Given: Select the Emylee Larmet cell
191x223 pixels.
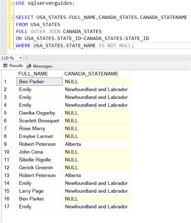Looking at the screenshot, I should [x=39, y=136].
